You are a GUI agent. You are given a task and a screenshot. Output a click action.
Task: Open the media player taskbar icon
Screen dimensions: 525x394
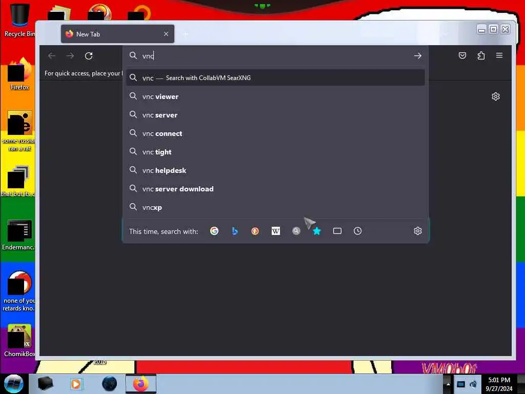(76, 384)
